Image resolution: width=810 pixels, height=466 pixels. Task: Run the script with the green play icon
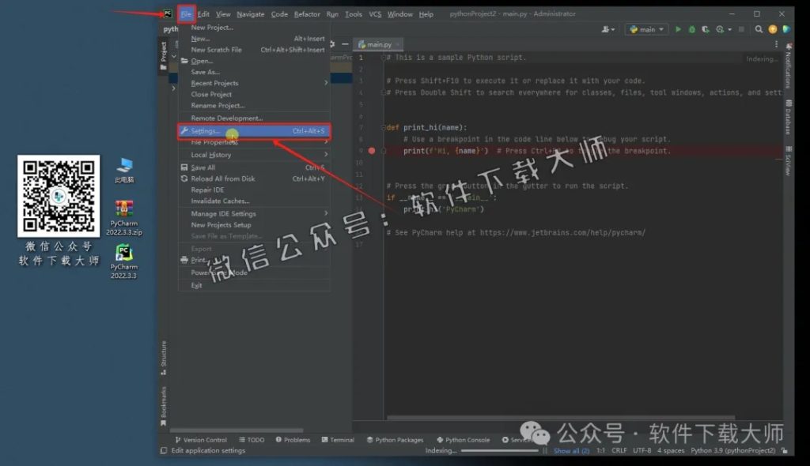point(678,28)
